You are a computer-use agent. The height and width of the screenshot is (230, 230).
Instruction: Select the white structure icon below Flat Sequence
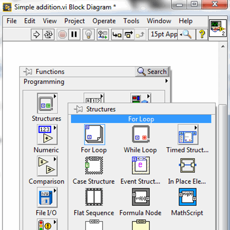click(94, 225)
